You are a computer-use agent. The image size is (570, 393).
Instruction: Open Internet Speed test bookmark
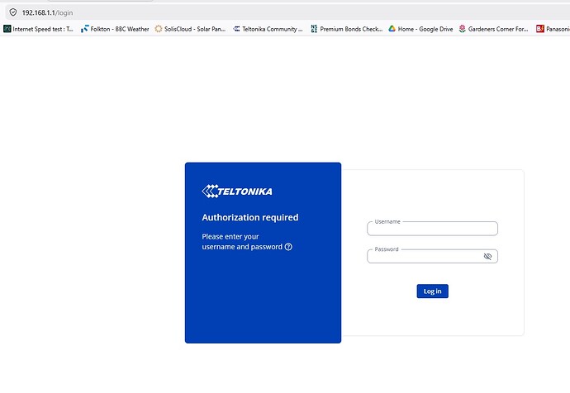(x=42, y=29)
